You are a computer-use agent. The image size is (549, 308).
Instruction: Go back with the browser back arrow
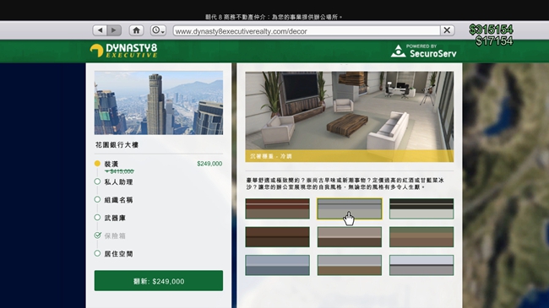tap(100, 30)
